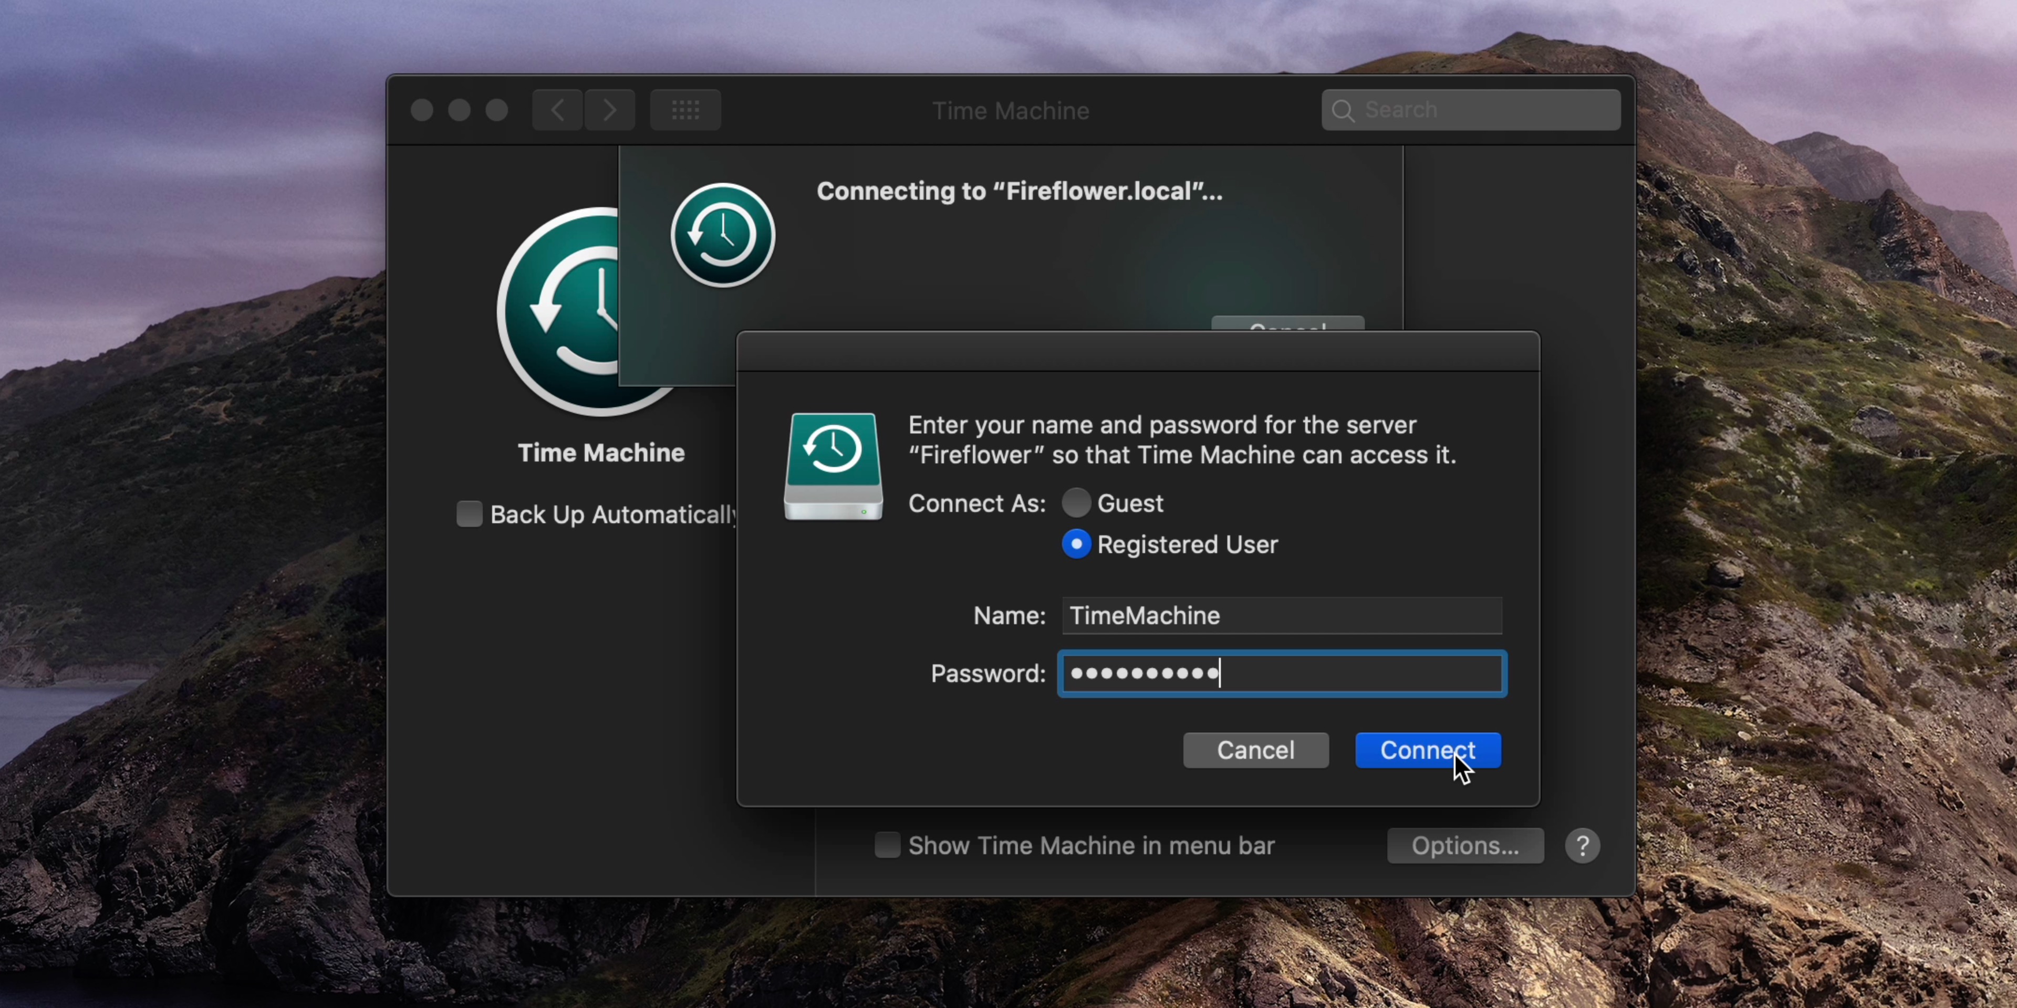Select the Guest radio button
2017x1008 pixels.
[x=1076, y=503]
